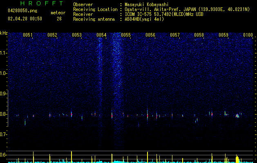Click the HROFFT title text
The height and width of the screenshot is (163, 257).
[42, 3]
